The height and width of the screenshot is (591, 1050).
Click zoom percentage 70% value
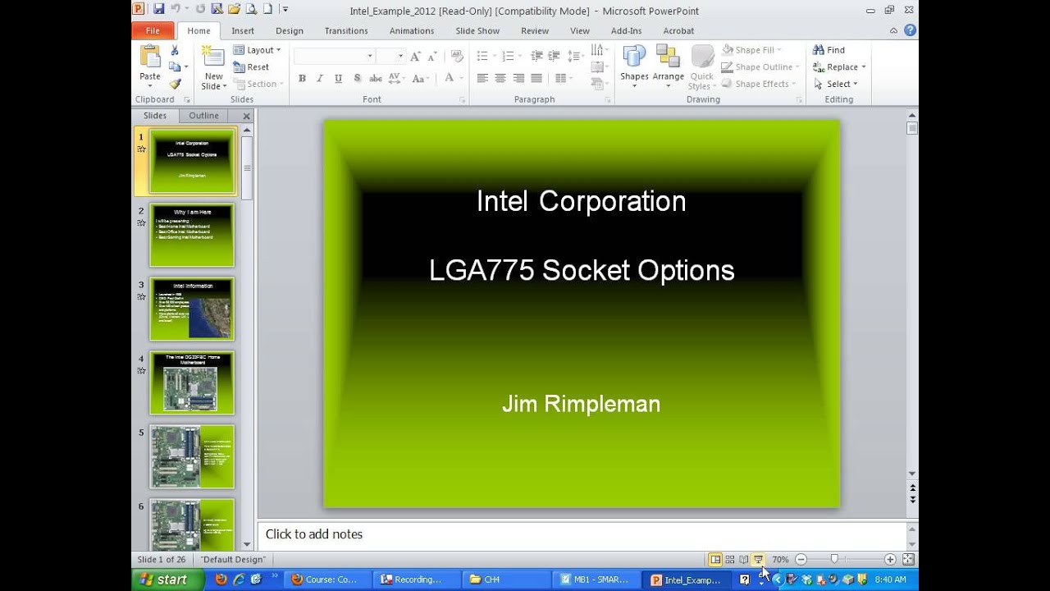point(780,560)
